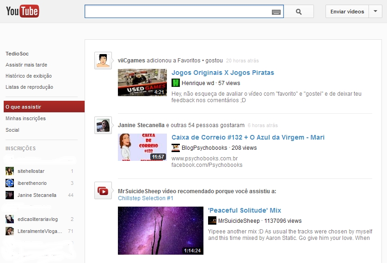Open LiteralmenteVloga subscription

click(40, 231)
